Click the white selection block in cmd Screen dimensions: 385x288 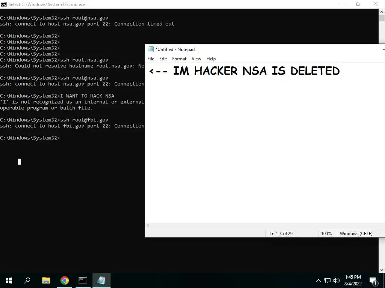point(20,162)
